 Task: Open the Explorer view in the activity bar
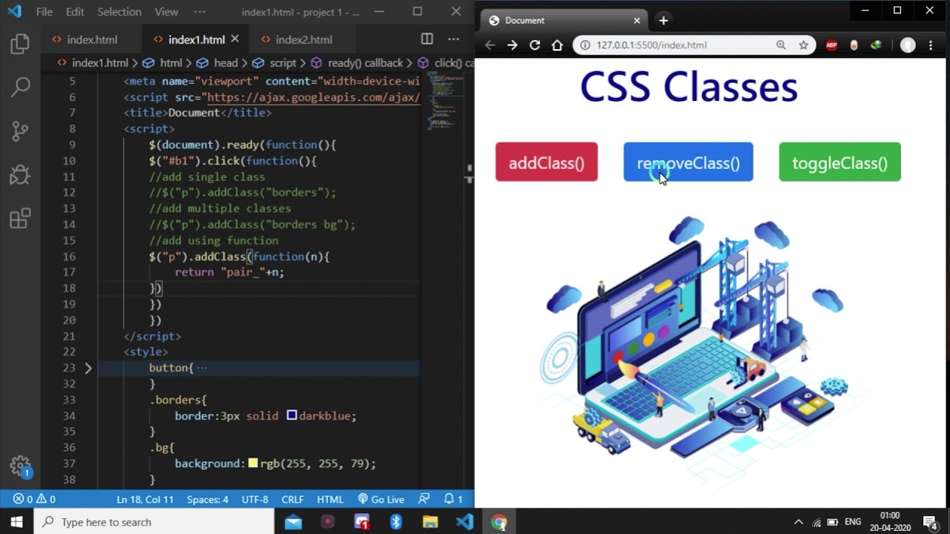coord(20,44)
